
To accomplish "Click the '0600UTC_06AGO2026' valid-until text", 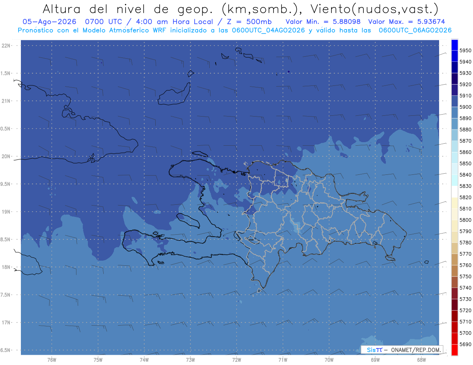I will click(x=415, y=30).
